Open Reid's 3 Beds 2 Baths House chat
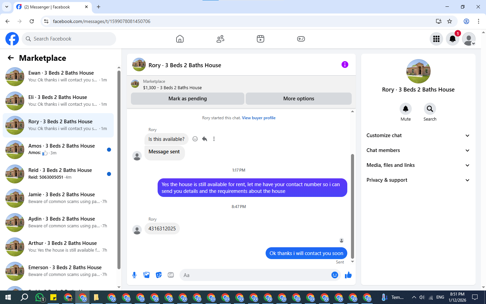The height and width of the screenshot is (304, 486). (x=58, y=174)
